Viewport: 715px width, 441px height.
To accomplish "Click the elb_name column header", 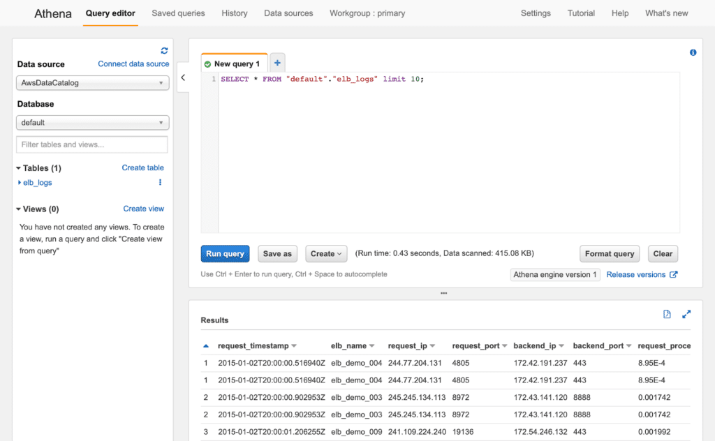I will point(349,346).
